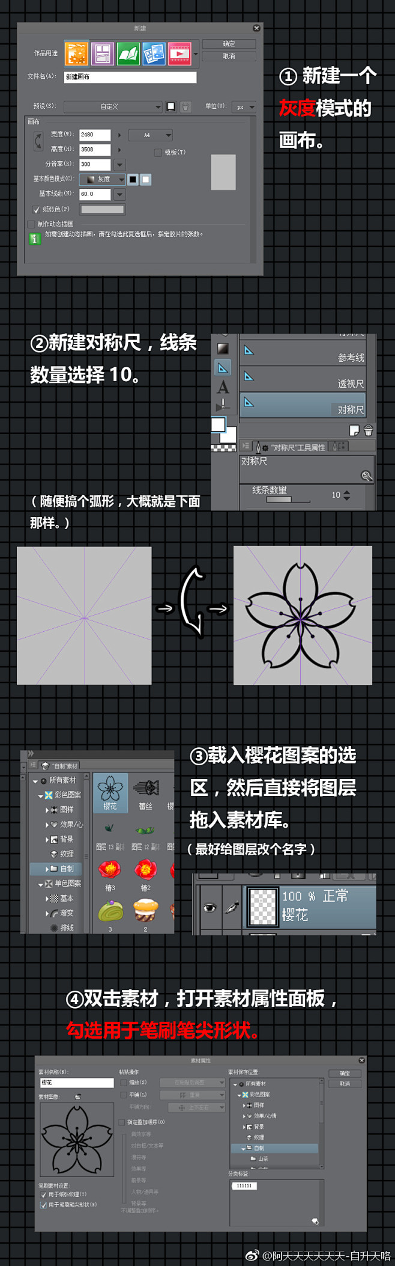Click the wrench icon in the 对称尺 tool property panel
Image resolution: width=395 pixels, height=1266 pixels.
pyautogui.click(x=366, y=476)
